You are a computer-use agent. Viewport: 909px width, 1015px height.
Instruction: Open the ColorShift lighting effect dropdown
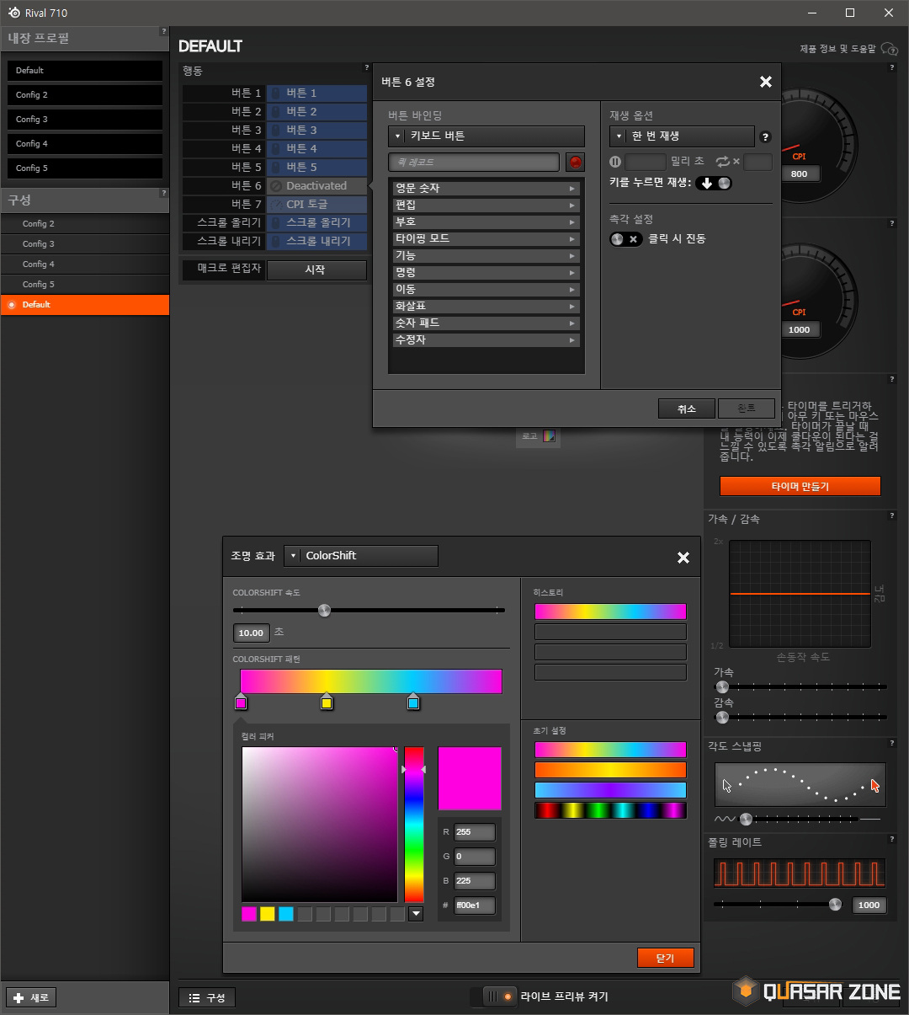click(x=361, y=556)
